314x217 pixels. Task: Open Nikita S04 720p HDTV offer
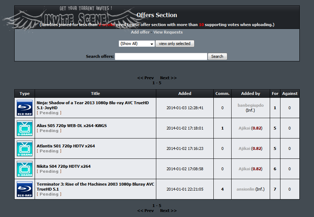[x=64, y=166]
